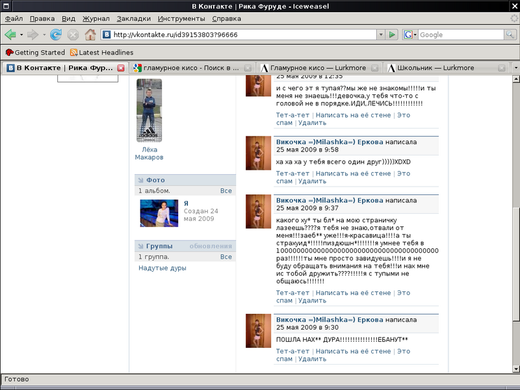Open the Журнал menu
The image size is (520, 390).
pos(96,19)
